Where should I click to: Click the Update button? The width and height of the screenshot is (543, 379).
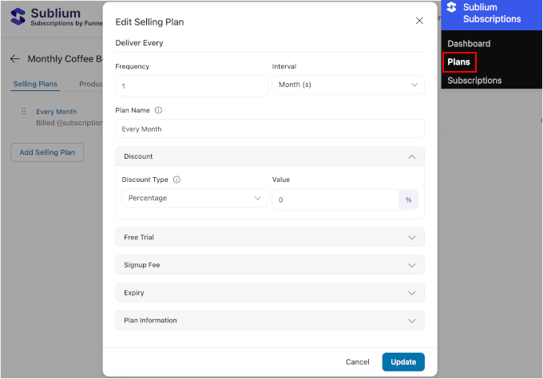pyautogui.click(x=403, y=362)
